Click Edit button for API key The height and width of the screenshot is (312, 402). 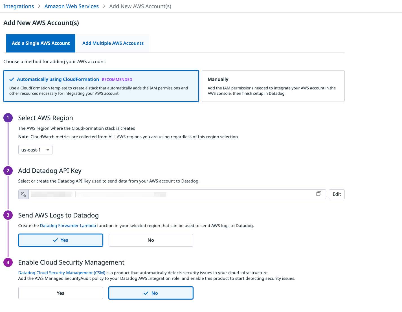coord(337,194)
